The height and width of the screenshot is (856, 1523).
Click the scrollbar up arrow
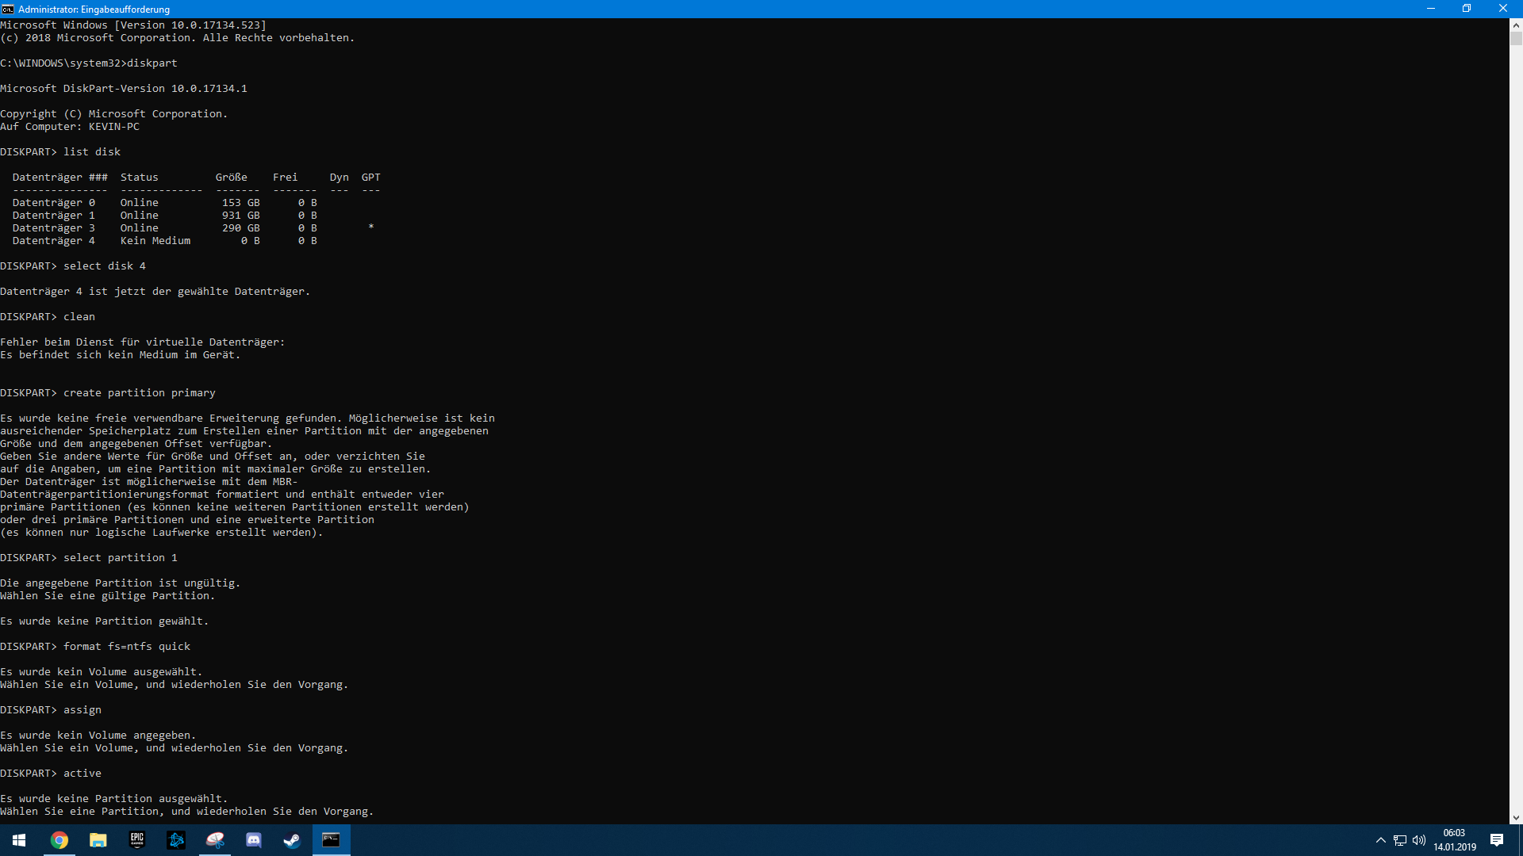(x=1516, y=25)
